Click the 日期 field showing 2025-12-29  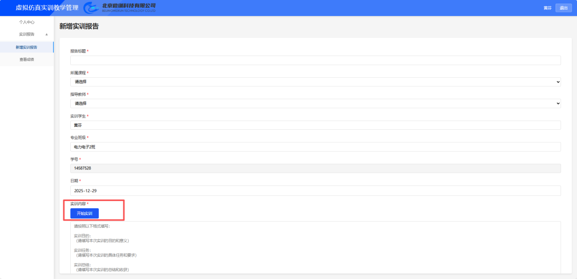[x=315, y=191]
